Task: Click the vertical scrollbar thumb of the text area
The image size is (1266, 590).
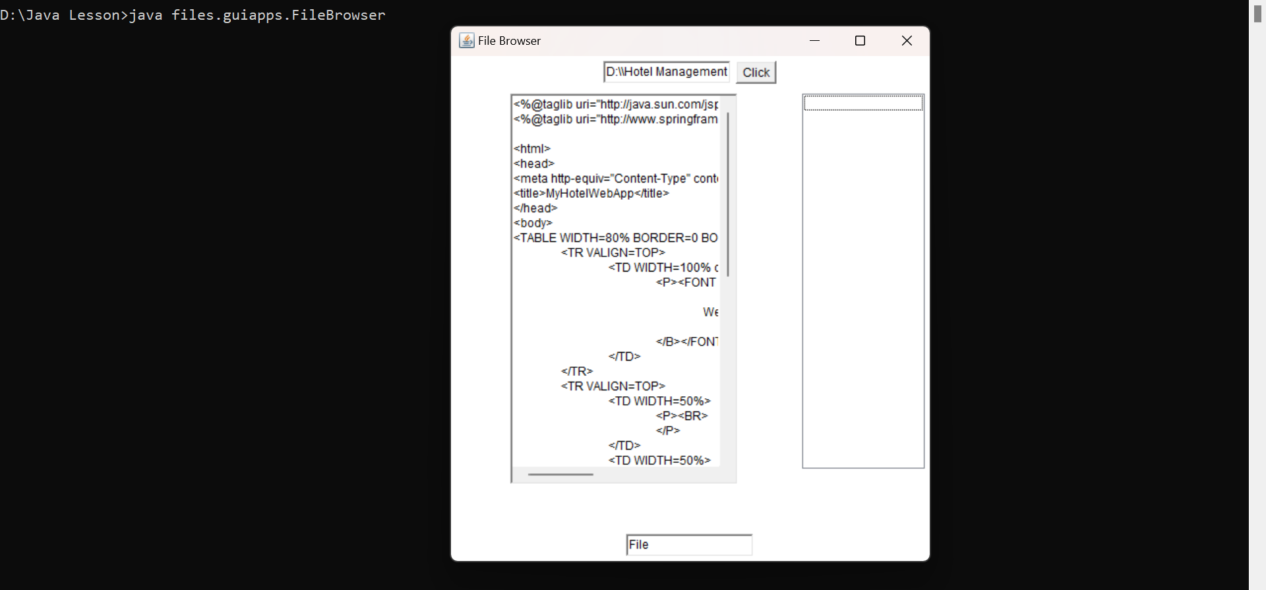Action: pyautogui.click(x=728, y=194)
